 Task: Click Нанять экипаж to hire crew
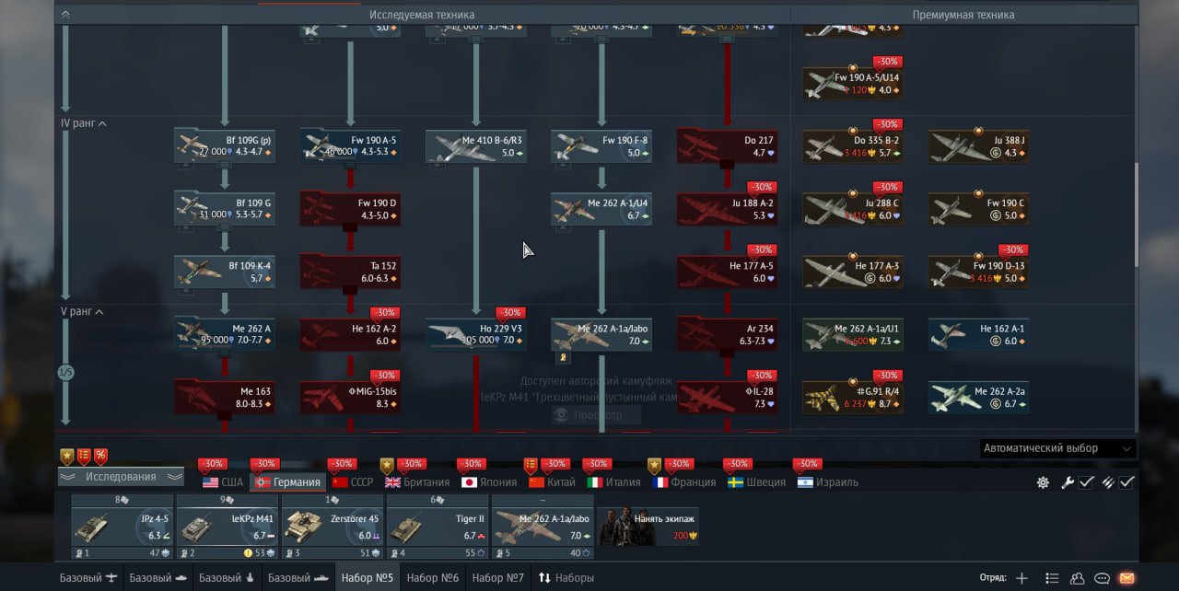(x=648, y=527)
